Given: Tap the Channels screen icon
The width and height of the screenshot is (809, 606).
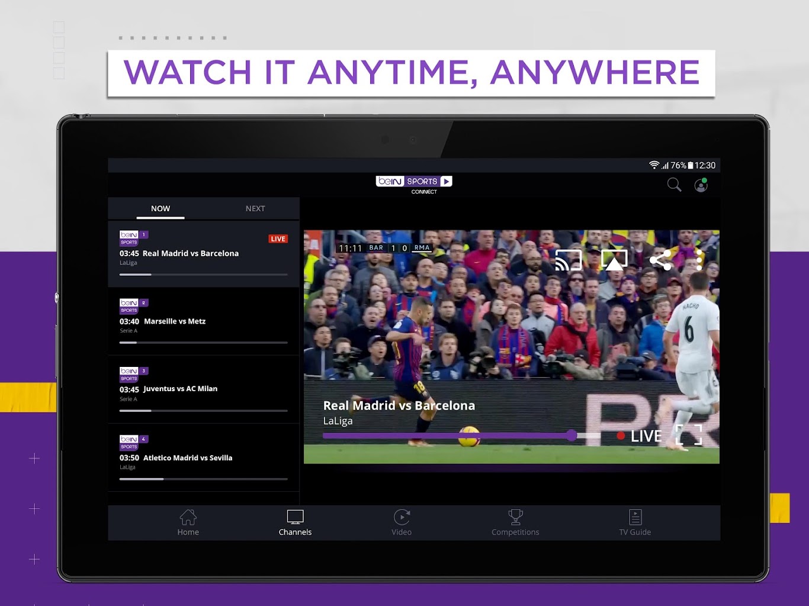Looking at the screenshot, I should (x=295, y=517).
